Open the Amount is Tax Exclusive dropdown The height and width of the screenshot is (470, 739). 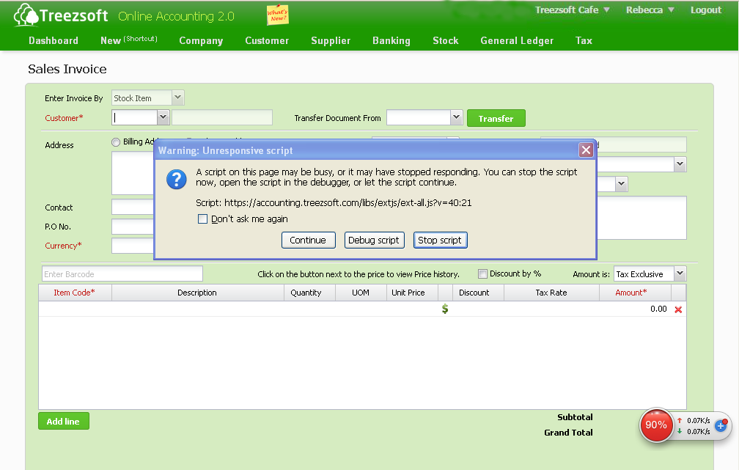click(x=680, y=273)
